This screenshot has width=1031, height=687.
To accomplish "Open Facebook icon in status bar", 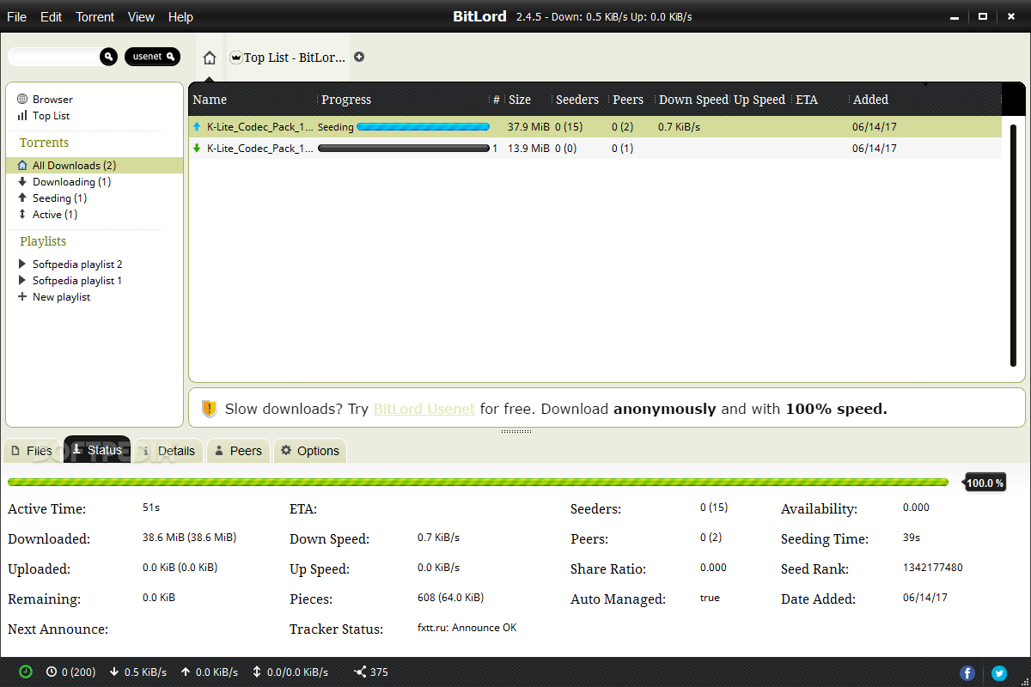I will pos(967,673).
